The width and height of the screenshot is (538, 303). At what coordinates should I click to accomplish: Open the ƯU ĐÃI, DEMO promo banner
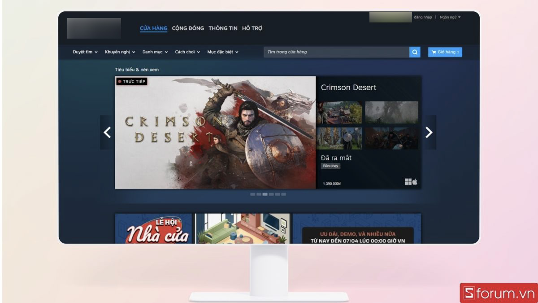tap(357, 228)
